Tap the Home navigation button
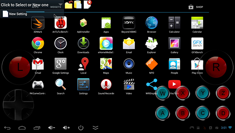Screen dimensions: 235x133 pos(22,128)
